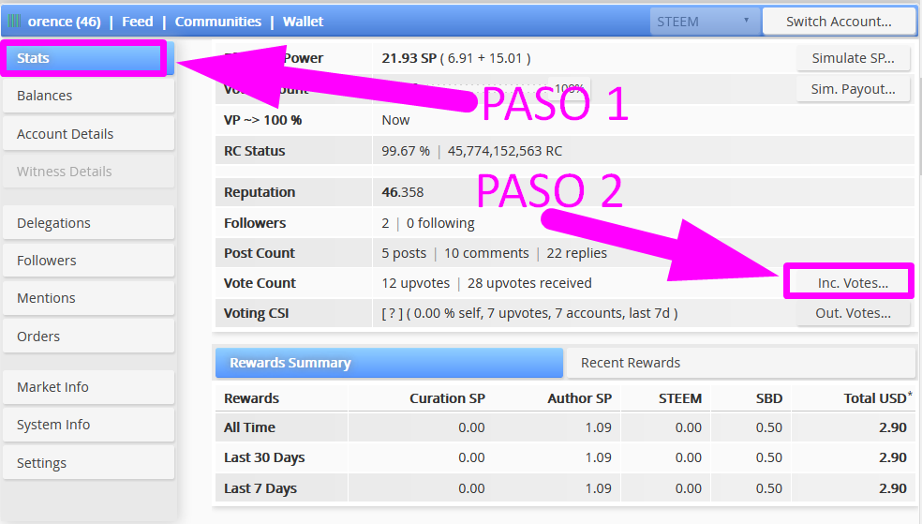Image resolution: width=922 pixels, height=524 pixels.
Task: Expand the STEEM dropdown
Action: click(705, 22)
